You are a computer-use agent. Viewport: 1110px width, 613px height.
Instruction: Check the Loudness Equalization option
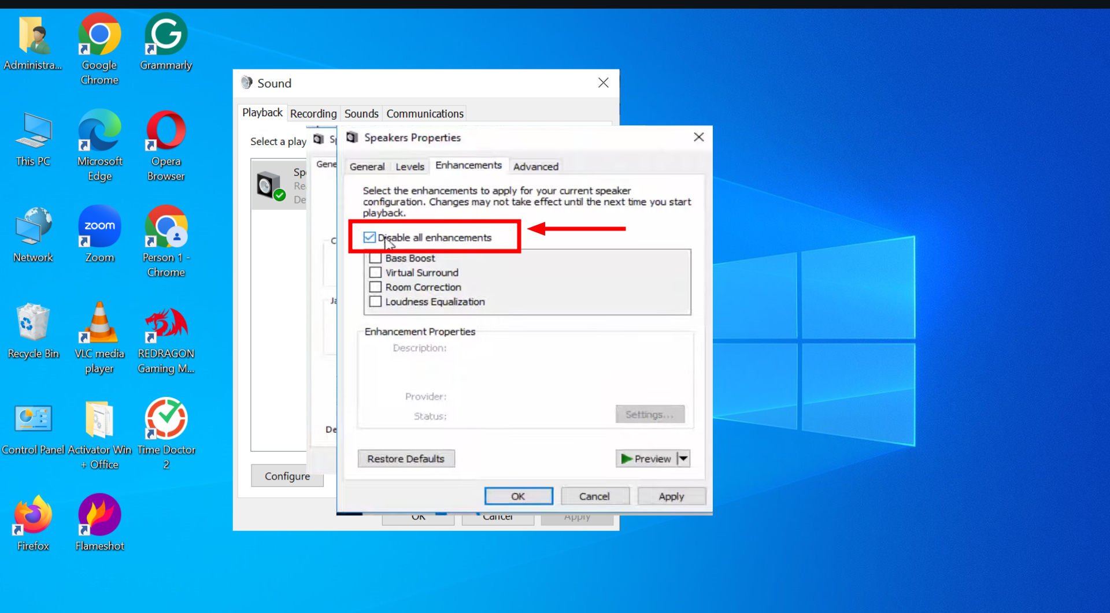(375, 301)
